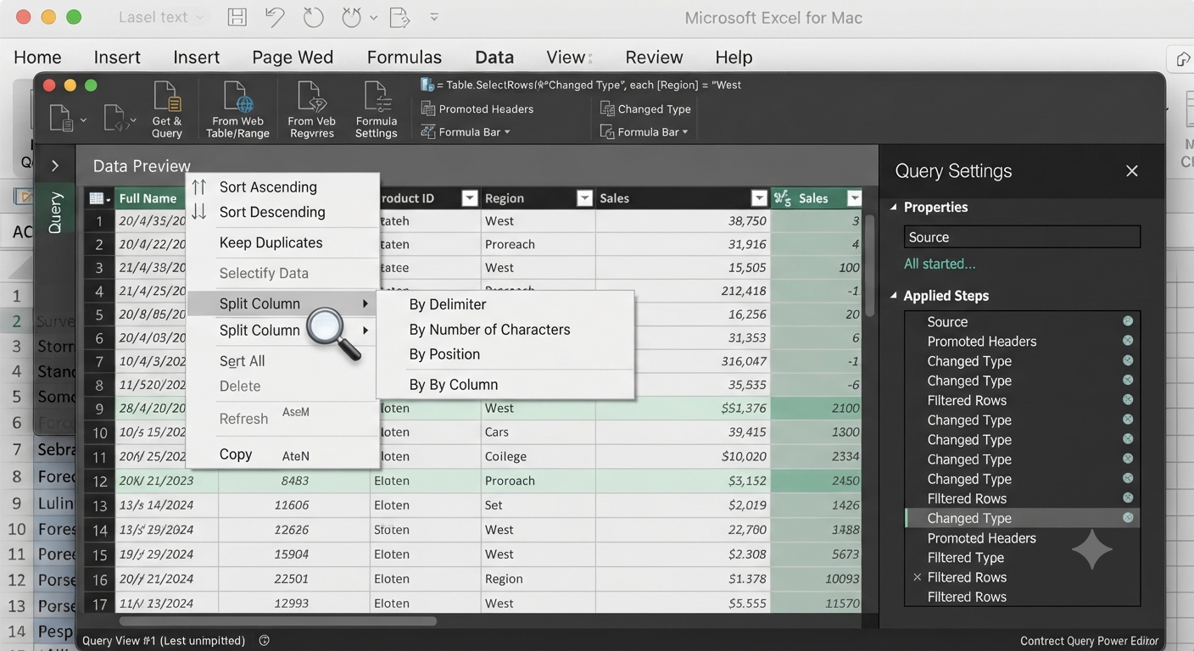Viewport: 1194px width, 651px height.
Task: Click the horizontal scrollbar under the table
Action: coord(277,621)
